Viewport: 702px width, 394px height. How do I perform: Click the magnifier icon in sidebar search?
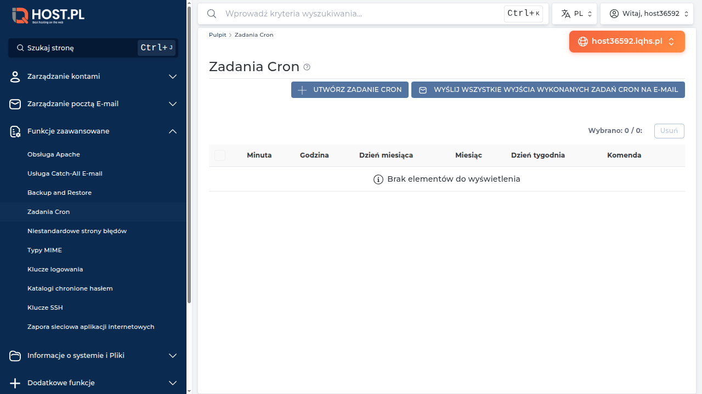pos(20,48)
